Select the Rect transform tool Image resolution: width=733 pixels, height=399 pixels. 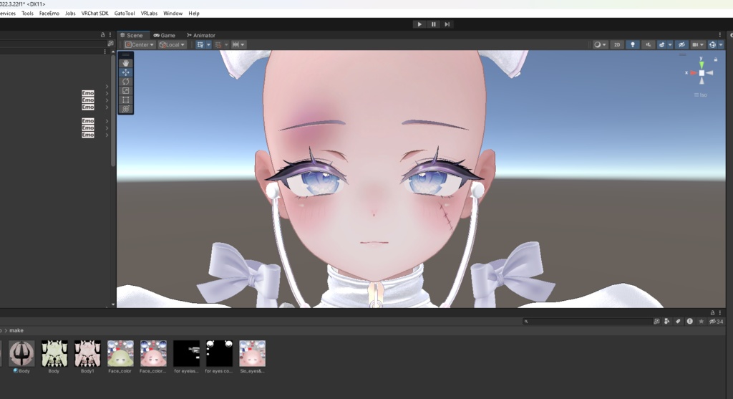(125, 100)
